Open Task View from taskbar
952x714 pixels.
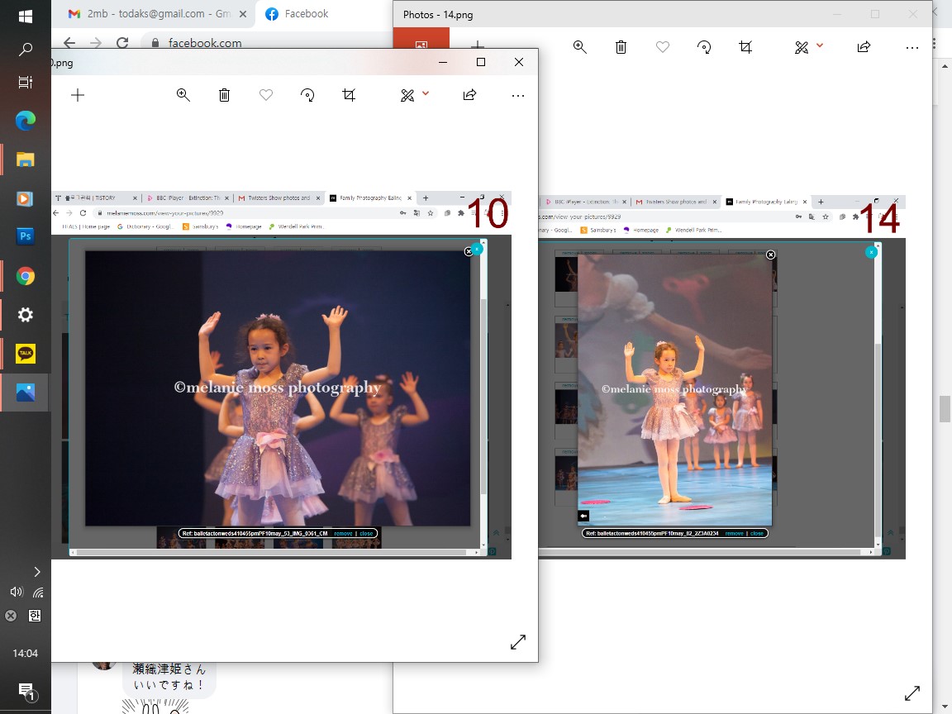coord(25,82)
